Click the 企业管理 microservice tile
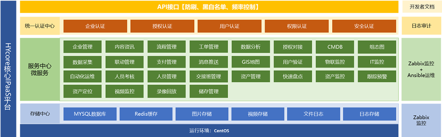The image size is (442, 137). [x=82, y=47]
